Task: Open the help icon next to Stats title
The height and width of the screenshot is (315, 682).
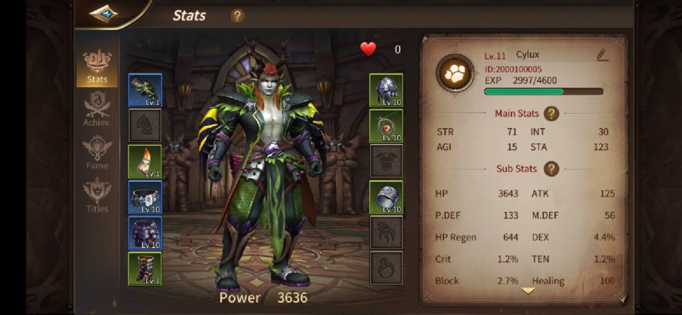Action: tap(237, 16)
